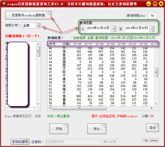Click the 12-20 column header
165x147 pixels.
point(122,44)
